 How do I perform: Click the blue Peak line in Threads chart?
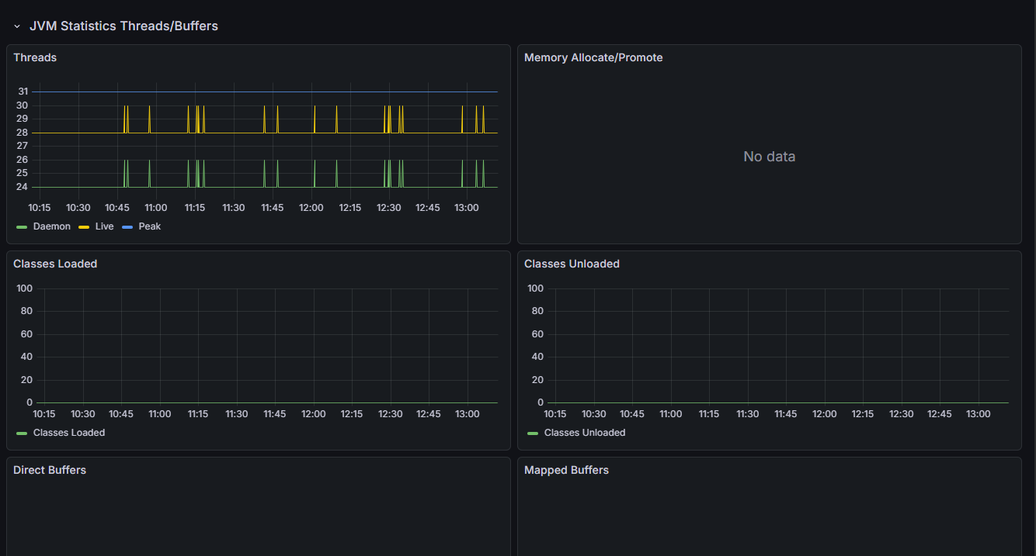(265, 92)
